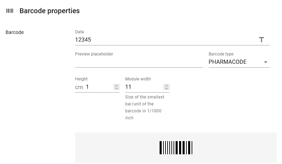Increase Module width using up arrow
Screen dimensions: 282x164
click(167, 86)
